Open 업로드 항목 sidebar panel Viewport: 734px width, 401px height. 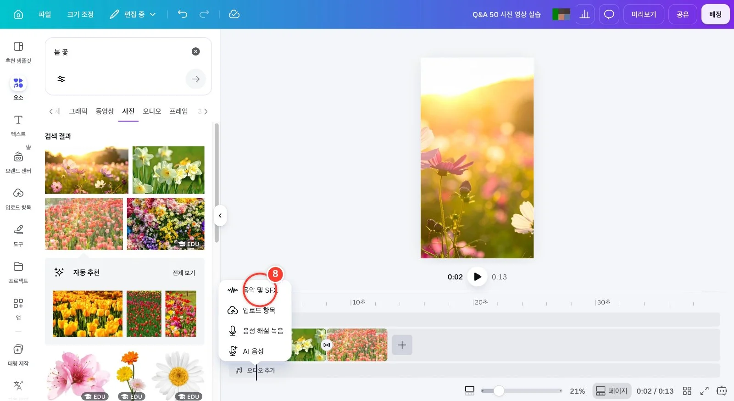pos(18,199)
